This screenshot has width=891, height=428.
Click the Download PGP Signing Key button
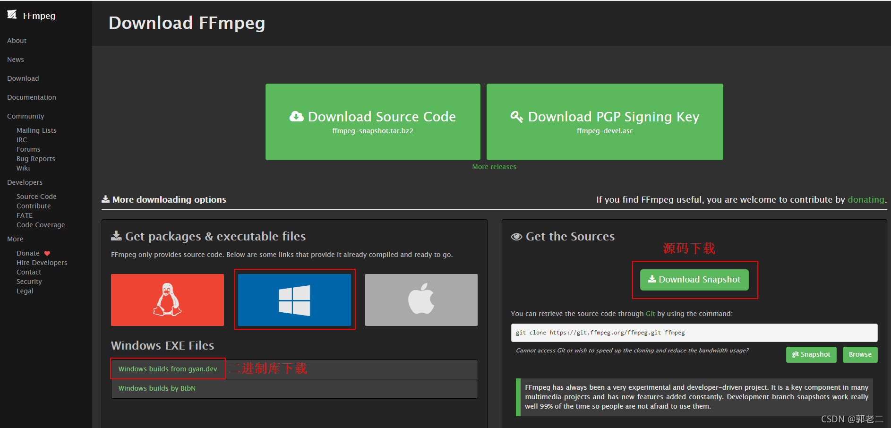605,122
